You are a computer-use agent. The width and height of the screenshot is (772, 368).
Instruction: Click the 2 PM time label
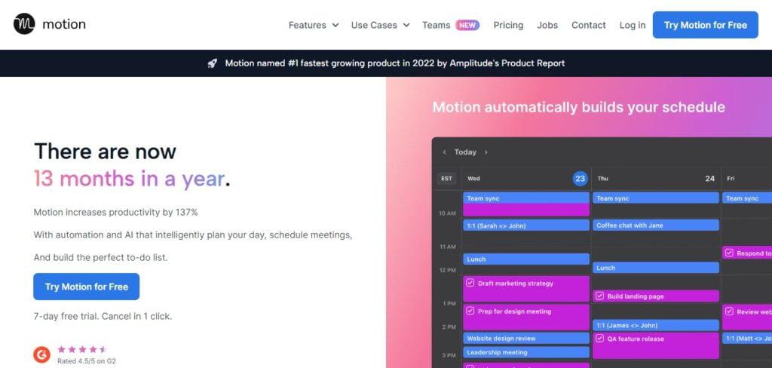[x=449, y=327]
